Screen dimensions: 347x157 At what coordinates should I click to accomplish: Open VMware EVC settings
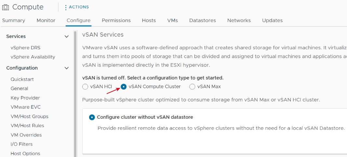26,107
